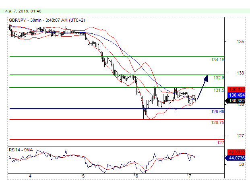250x186 pixels.
Task: Click the blue 44.0736 RSI value tag
Action: [235, 158]
